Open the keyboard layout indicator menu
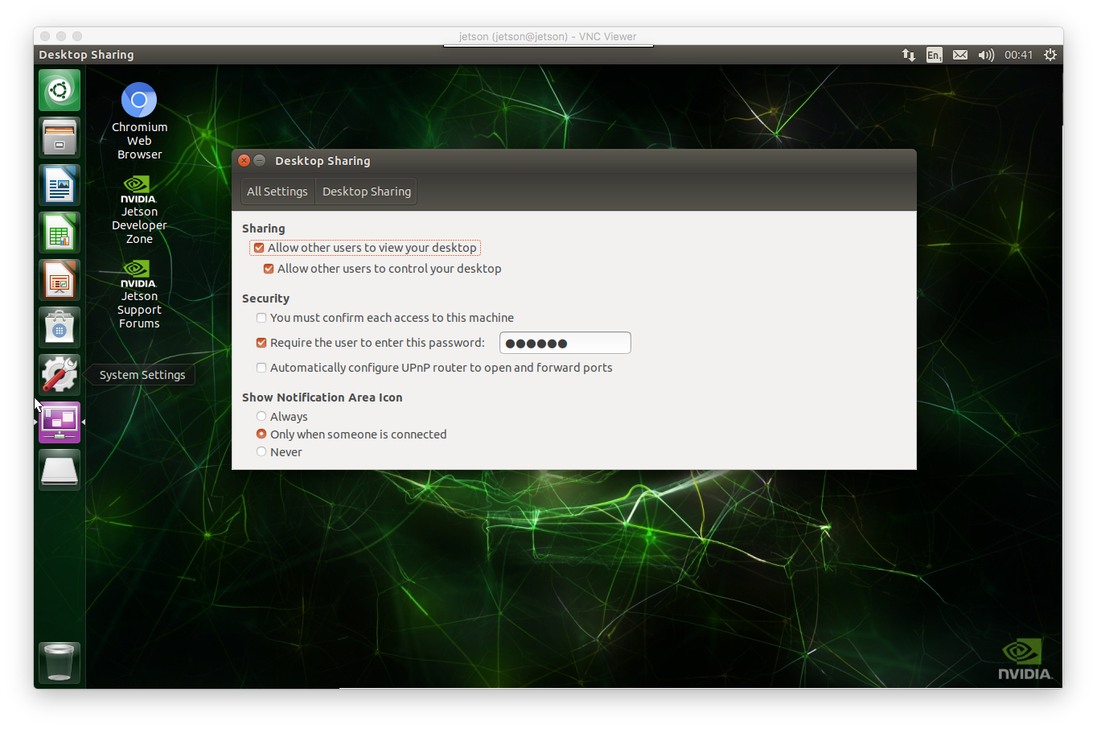 pyautogui.click(x=934, y=55)
